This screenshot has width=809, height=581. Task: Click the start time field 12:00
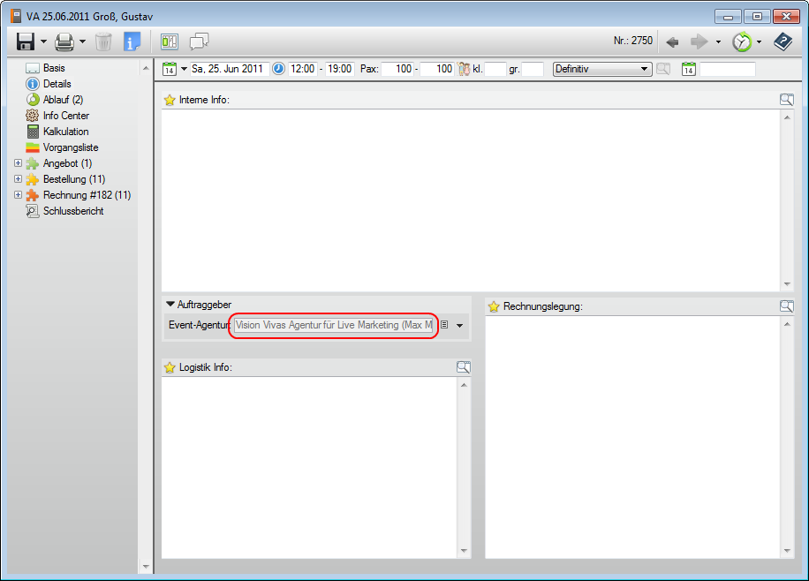pos(302,69)
